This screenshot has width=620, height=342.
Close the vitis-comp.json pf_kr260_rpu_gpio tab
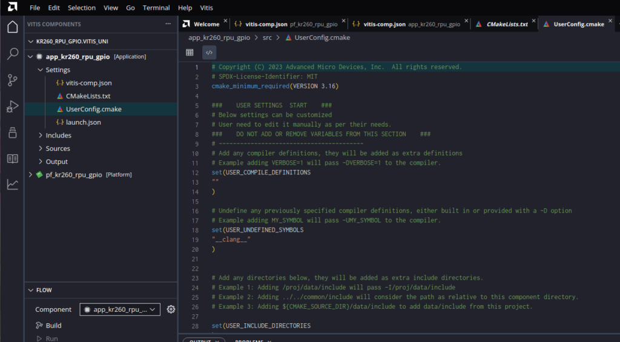tap(344, 21)
